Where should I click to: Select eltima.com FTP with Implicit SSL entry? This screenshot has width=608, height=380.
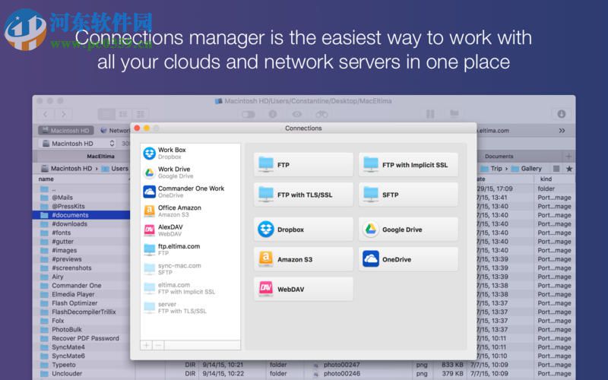pos(191,288)
